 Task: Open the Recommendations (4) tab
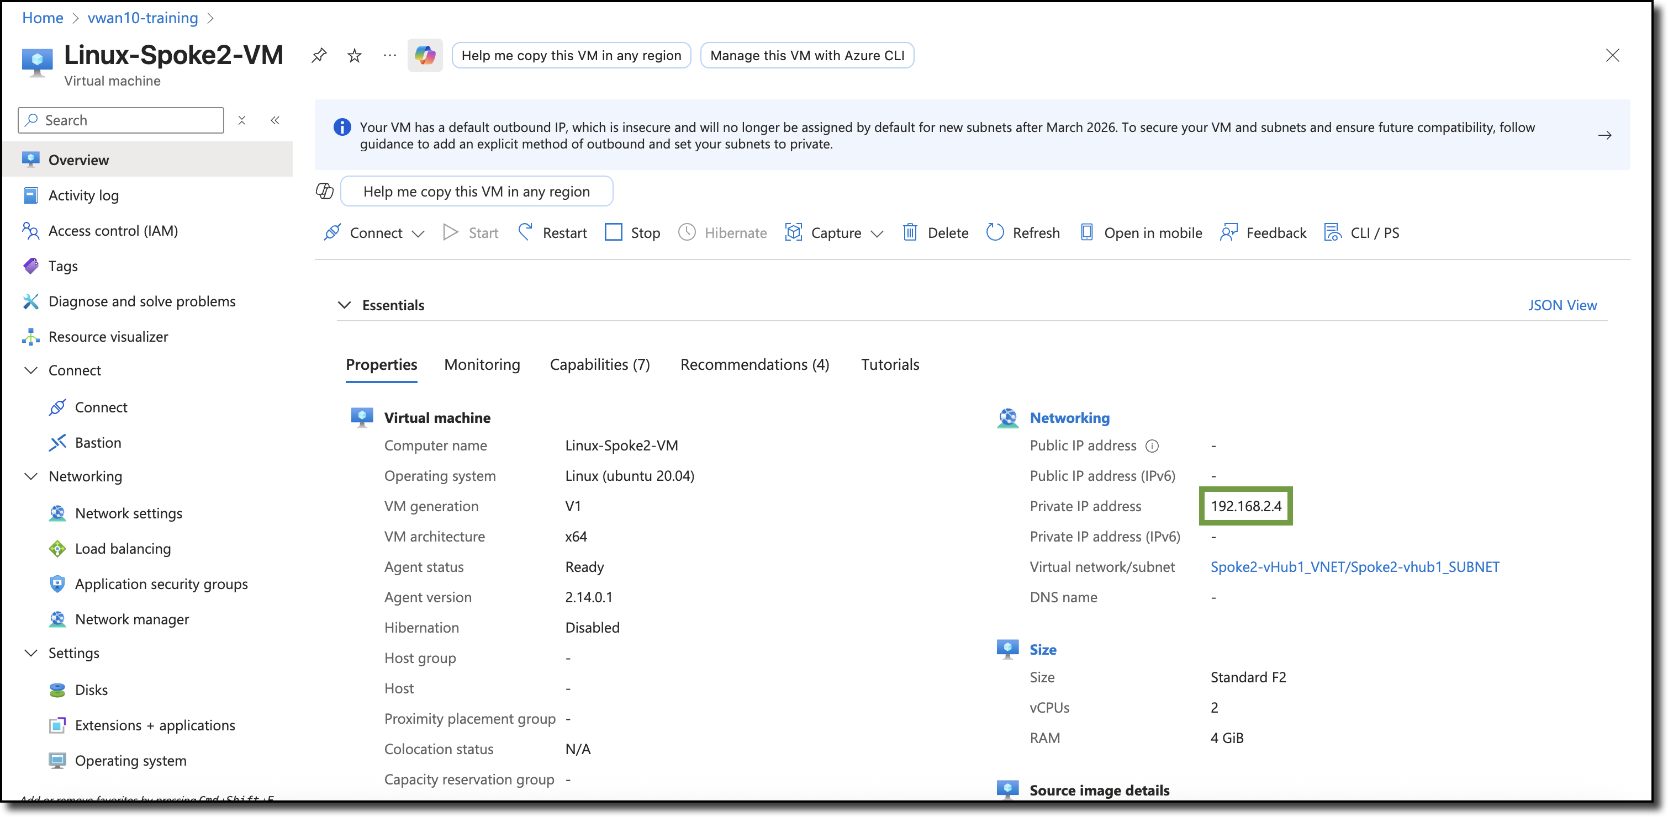754,364
